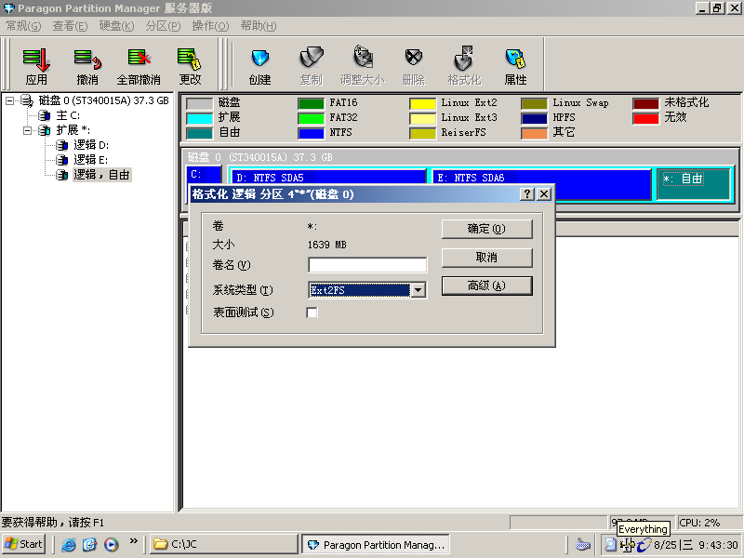Viewport: 744px width, 558px height.
Task: Click the Delete (删除) partition icon
Action: (x=413, y=58)
